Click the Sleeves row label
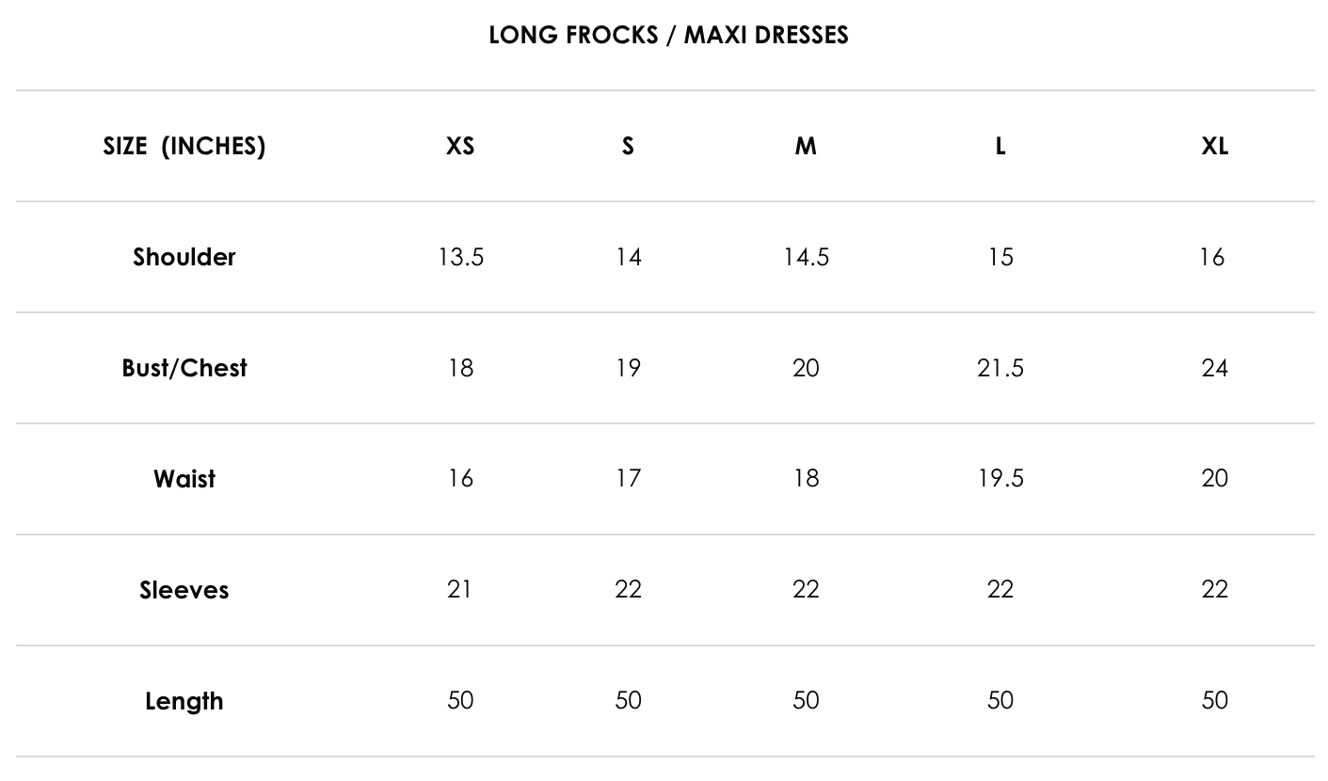Screen dimensions: 1328x781 [x=184, y=590]
